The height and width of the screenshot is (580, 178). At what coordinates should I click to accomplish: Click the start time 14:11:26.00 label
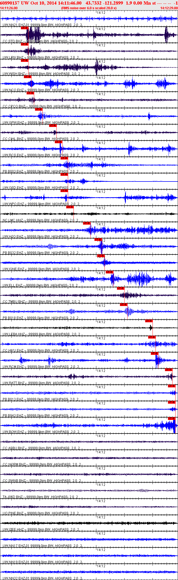(x=9, y=8)
